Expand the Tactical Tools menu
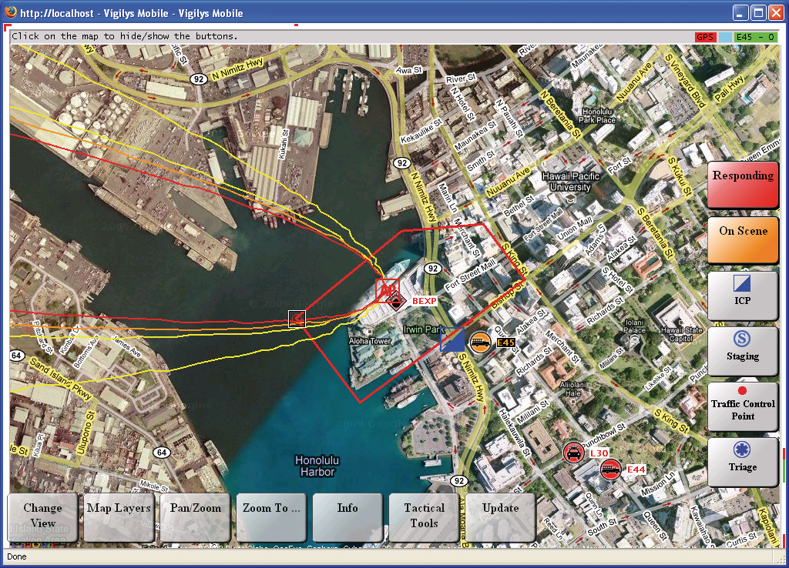The height and width of the screenshot is (568, 789). [x=424, y=516]
